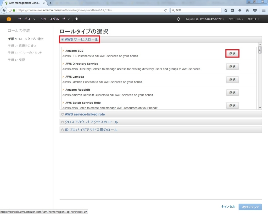Open the downloads arrow icon

point(240,10)
